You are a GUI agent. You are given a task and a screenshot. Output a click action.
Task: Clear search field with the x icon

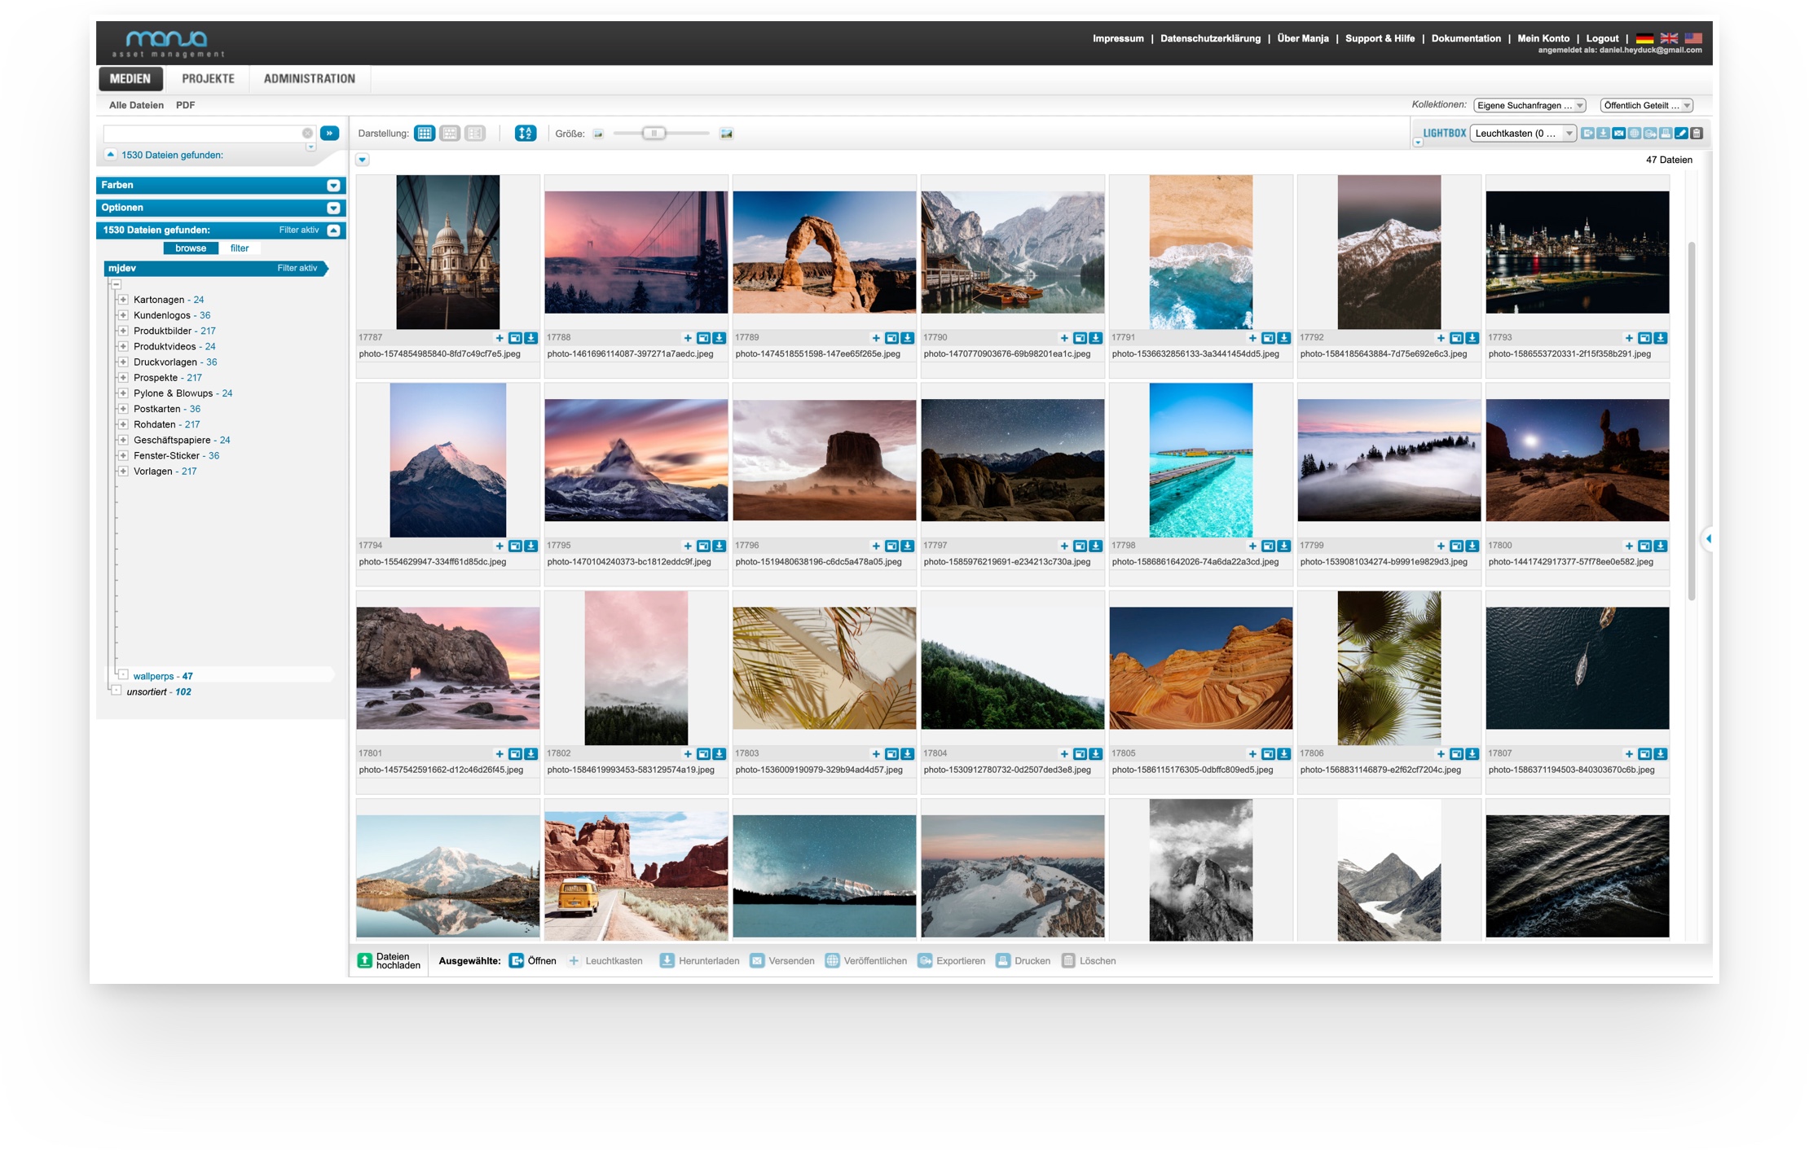(307, 134)
